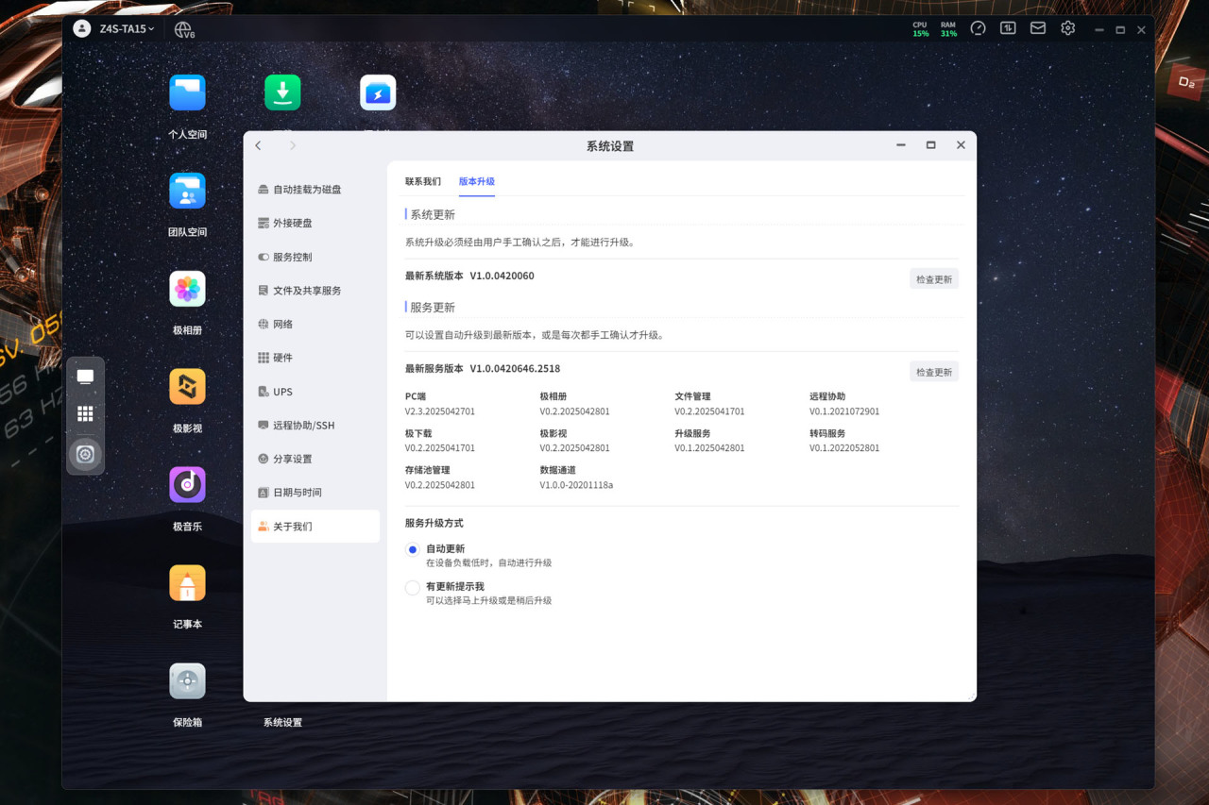This screenshot has width=1209, height=805.
Task: Select the 版本升级 tab
Action: [477, 181]
